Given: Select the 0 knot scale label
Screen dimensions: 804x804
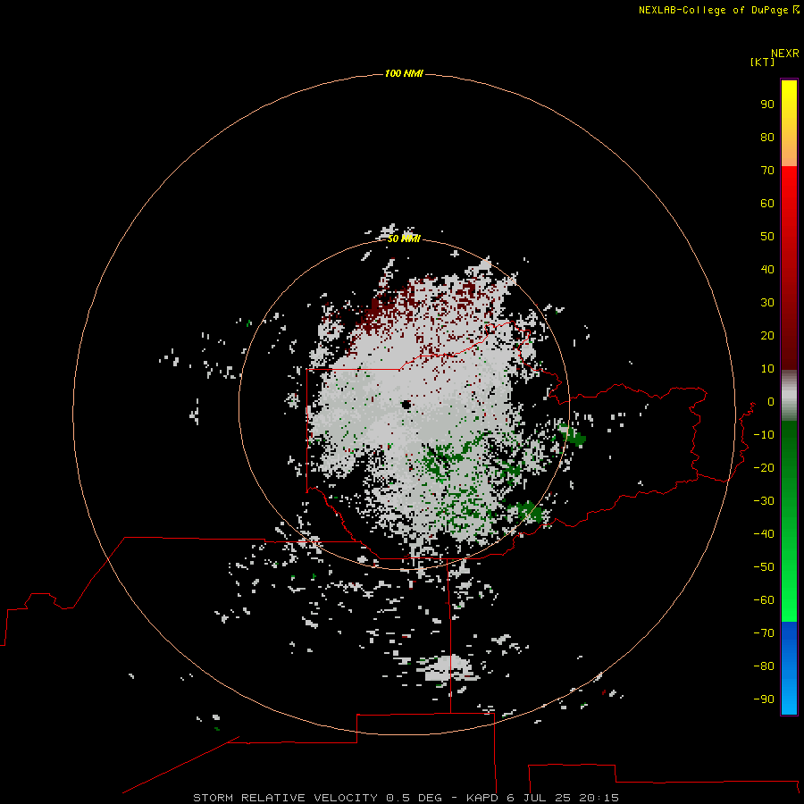Looking at the screenshot, I should (771, 401).
